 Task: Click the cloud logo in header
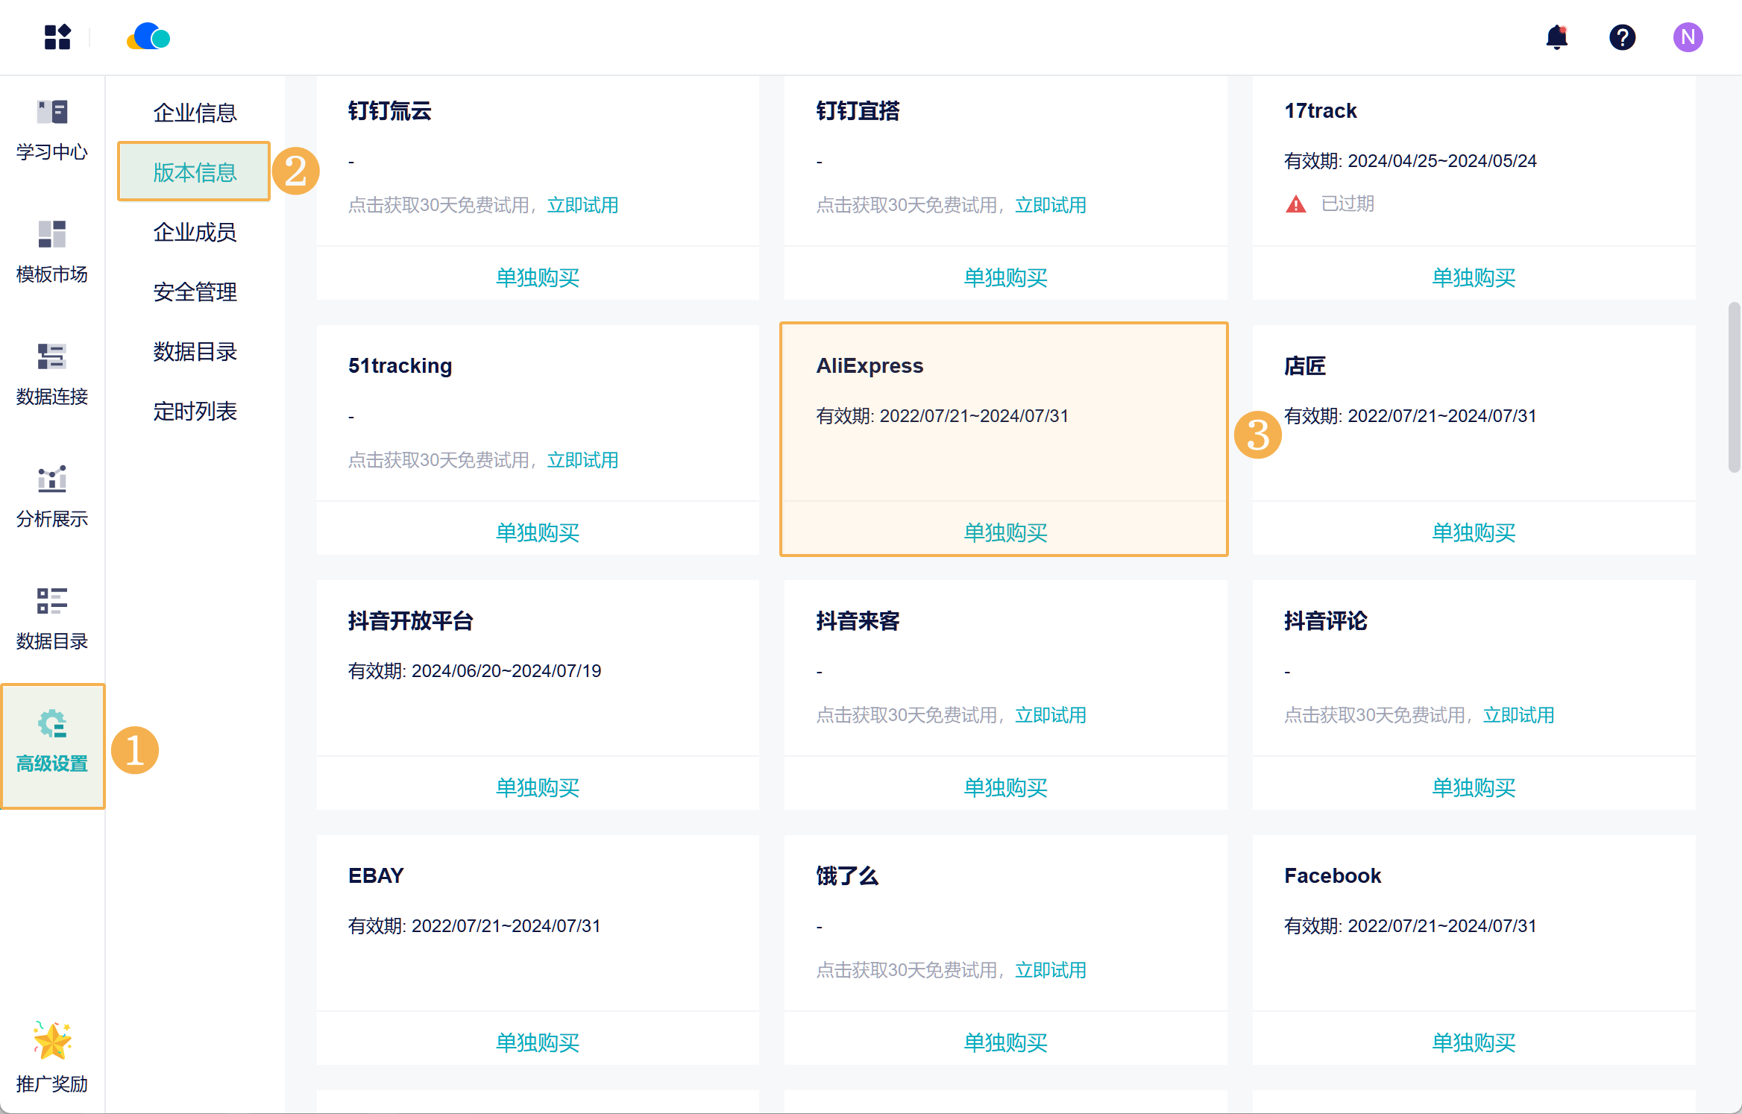click(x=149, y=37)
